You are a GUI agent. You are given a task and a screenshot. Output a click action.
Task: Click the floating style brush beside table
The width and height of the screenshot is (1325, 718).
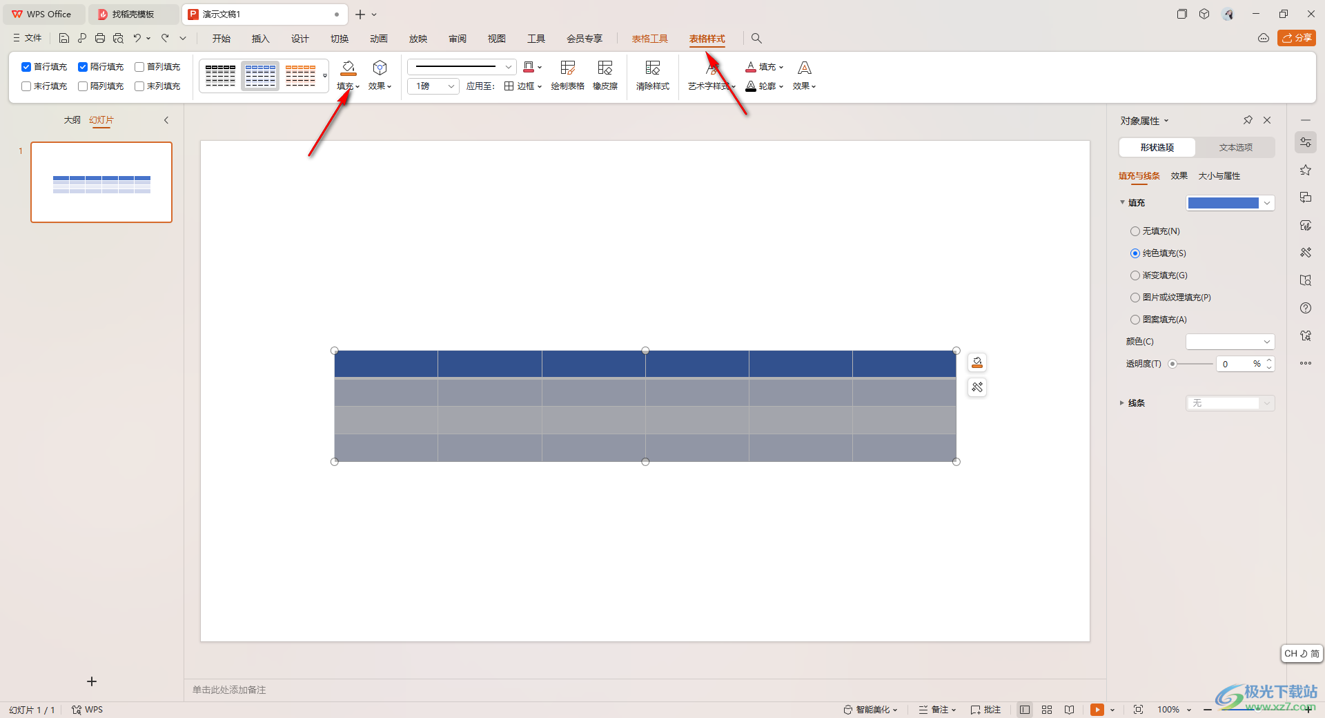pos(977,387)
